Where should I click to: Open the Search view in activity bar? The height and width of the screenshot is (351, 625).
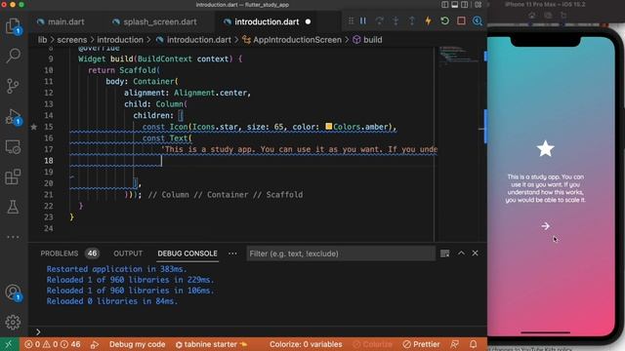(x=13, y=56)
